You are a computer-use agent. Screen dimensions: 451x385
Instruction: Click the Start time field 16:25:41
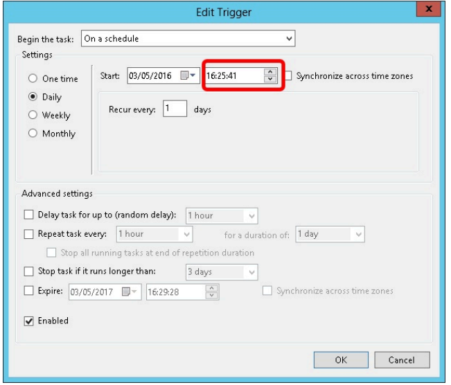coord(232,76)
